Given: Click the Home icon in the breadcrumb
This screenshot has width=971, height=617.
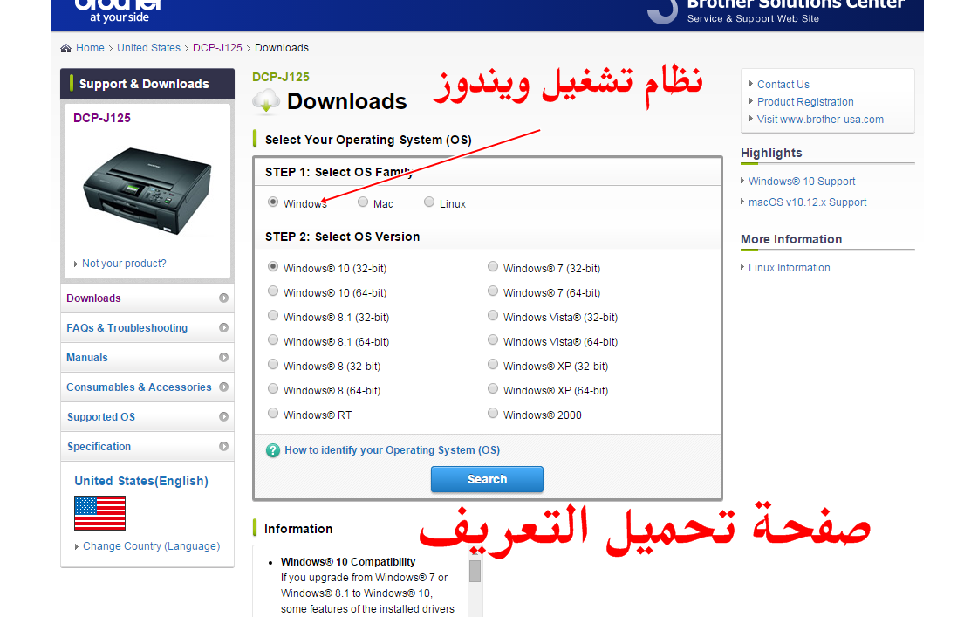Looking at the screenshot, I should (x=65, y=48).
